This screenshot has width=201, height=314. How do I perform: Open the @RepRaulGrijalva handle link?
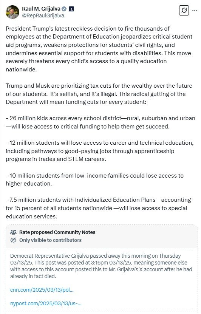43,15
